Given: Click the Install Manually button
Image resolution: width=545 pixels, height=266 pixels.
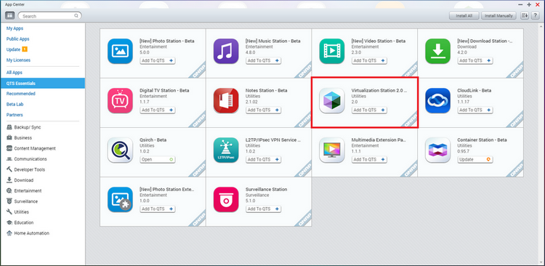Looking at the screenshot, I should click(x=498, y=16).
